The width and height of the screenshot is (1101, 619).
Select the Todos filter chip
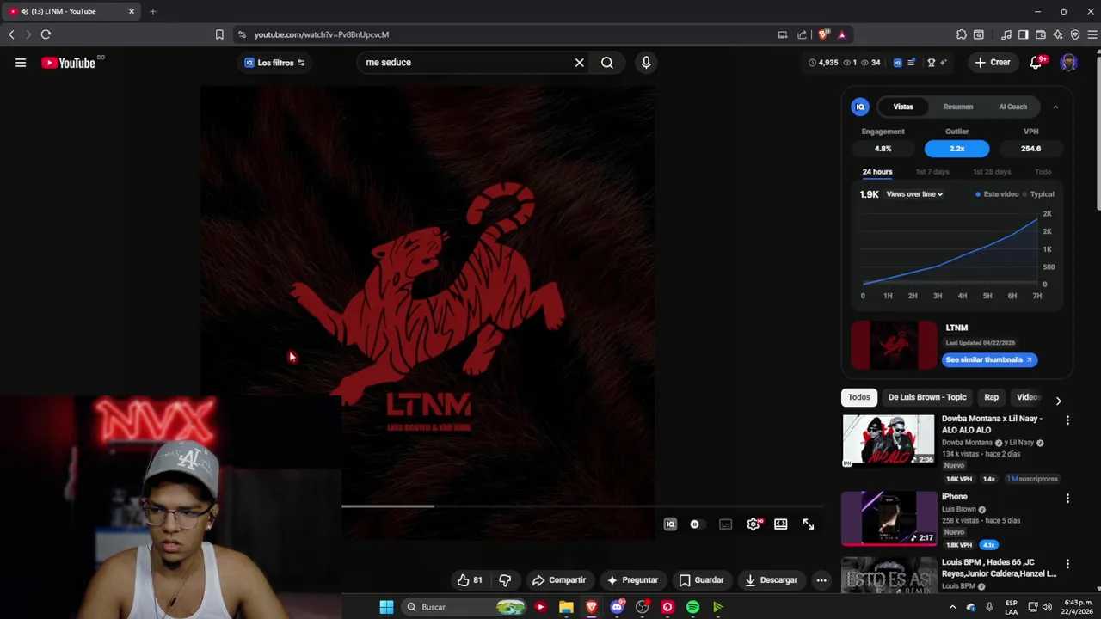point(858,397)
